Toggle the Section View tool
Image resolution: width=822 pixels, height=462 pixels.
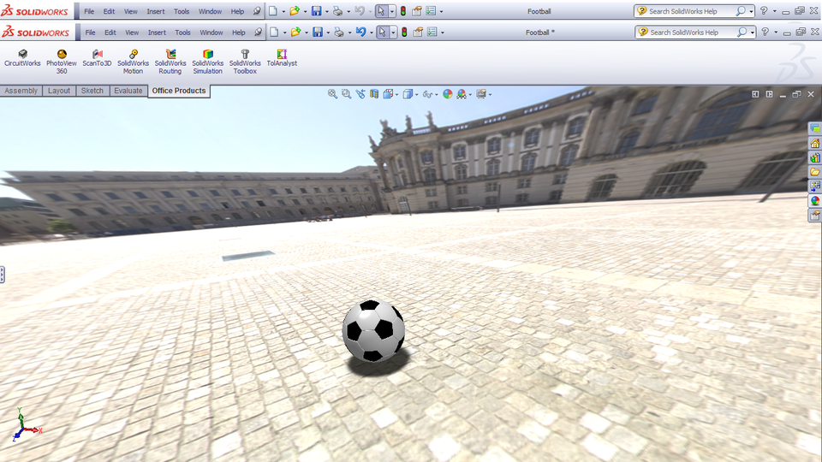(374, 94)
